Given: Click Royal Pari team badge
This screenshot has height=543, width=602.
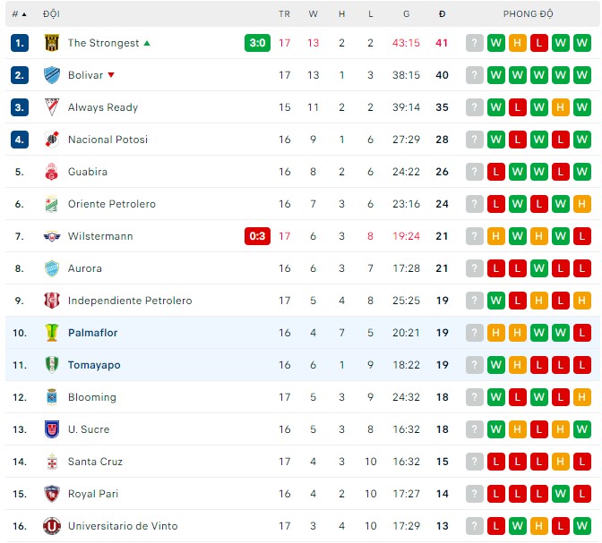Looking at the screenshot, I should (x=51, y=494).
